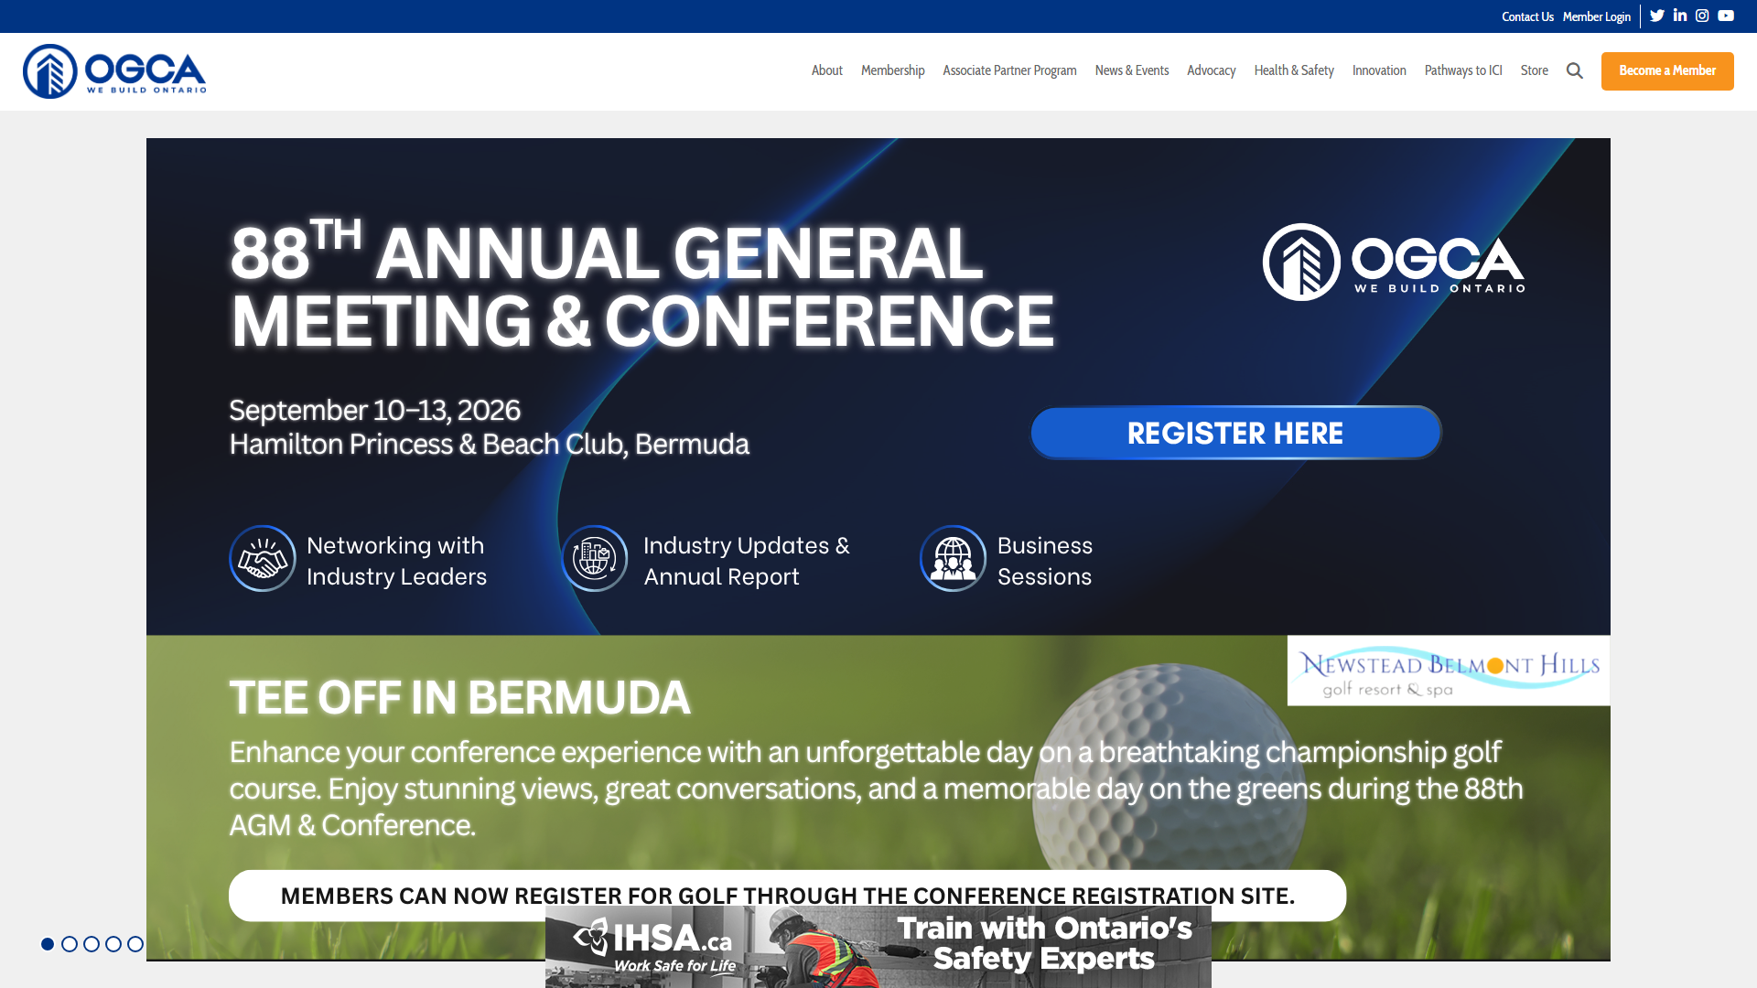Select the fourth carousel slide dot
Image resolution: width=1757 pixels, height=988 pixels.
pyautogui.click(x=113, y=944)
